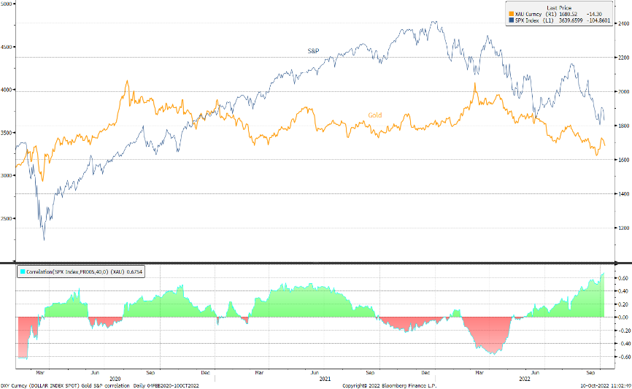Click the orange XAU Curncy legend swatch
Viewport: 632px width, 389px height.
(512, 14)
